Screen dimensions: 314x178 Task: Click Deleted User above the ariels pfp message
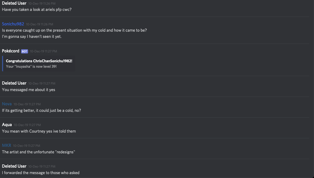coord(14,3)
